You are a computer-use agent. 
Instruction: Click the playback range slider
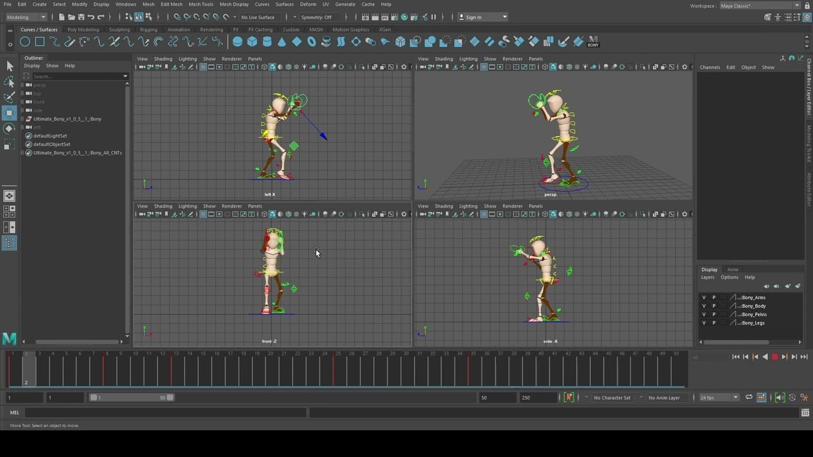click(130, 397)
